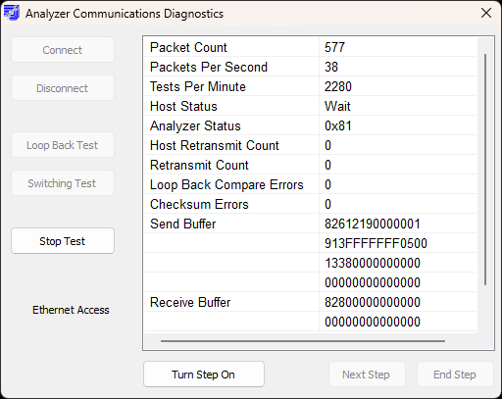Screen dimensions: 502x399
Task: Turn Step mode on
Action: pos(204,374)
